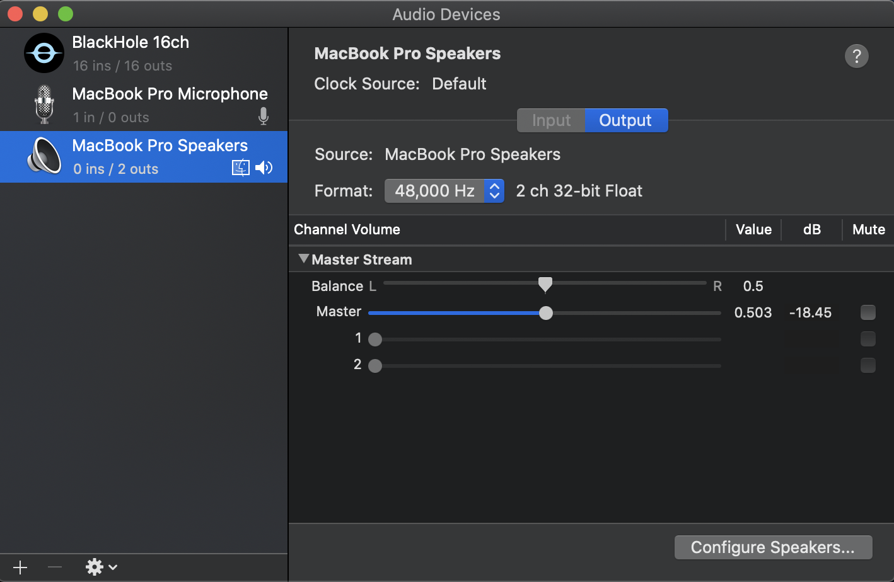Click the channel 1 dB field
The width and height of the screenshot is (894, 582).
coord(812,339)
